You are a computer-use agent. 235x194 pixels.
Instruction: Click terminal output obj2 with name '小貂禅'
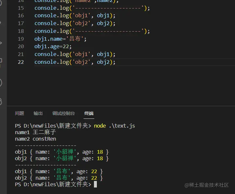click(x=62, y=158)
